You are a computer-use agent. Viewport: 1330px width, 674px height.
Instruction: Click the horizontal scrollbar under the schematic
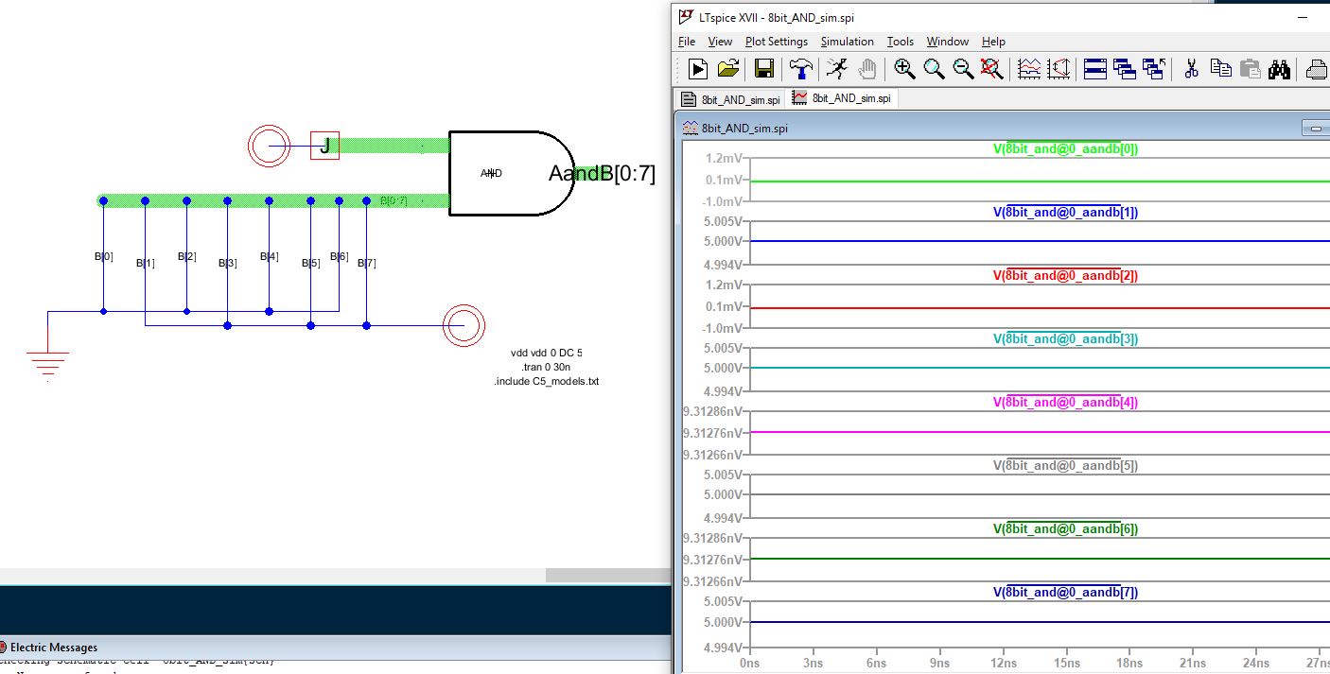point(605,575)
